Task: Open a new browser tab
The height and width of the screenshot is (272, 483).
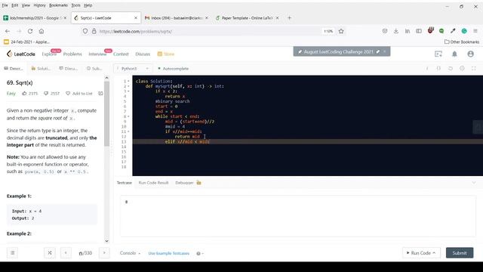Action: [x=289, y=18]
